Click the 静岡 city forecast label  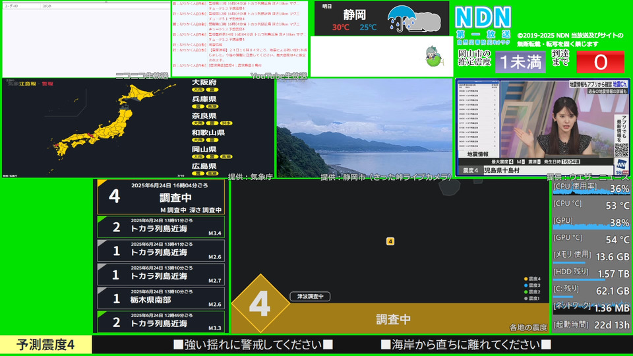[x=355, y=15]
